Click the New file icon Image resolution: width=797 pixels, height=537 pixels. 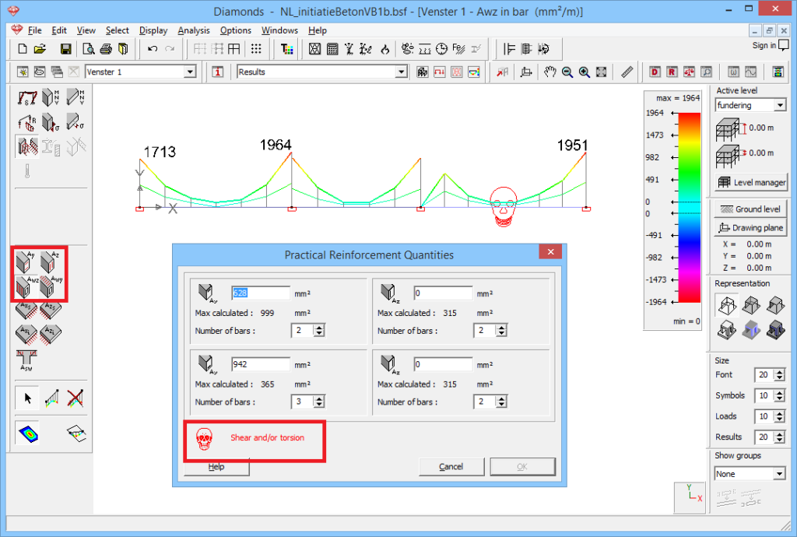tap(23, 49)
